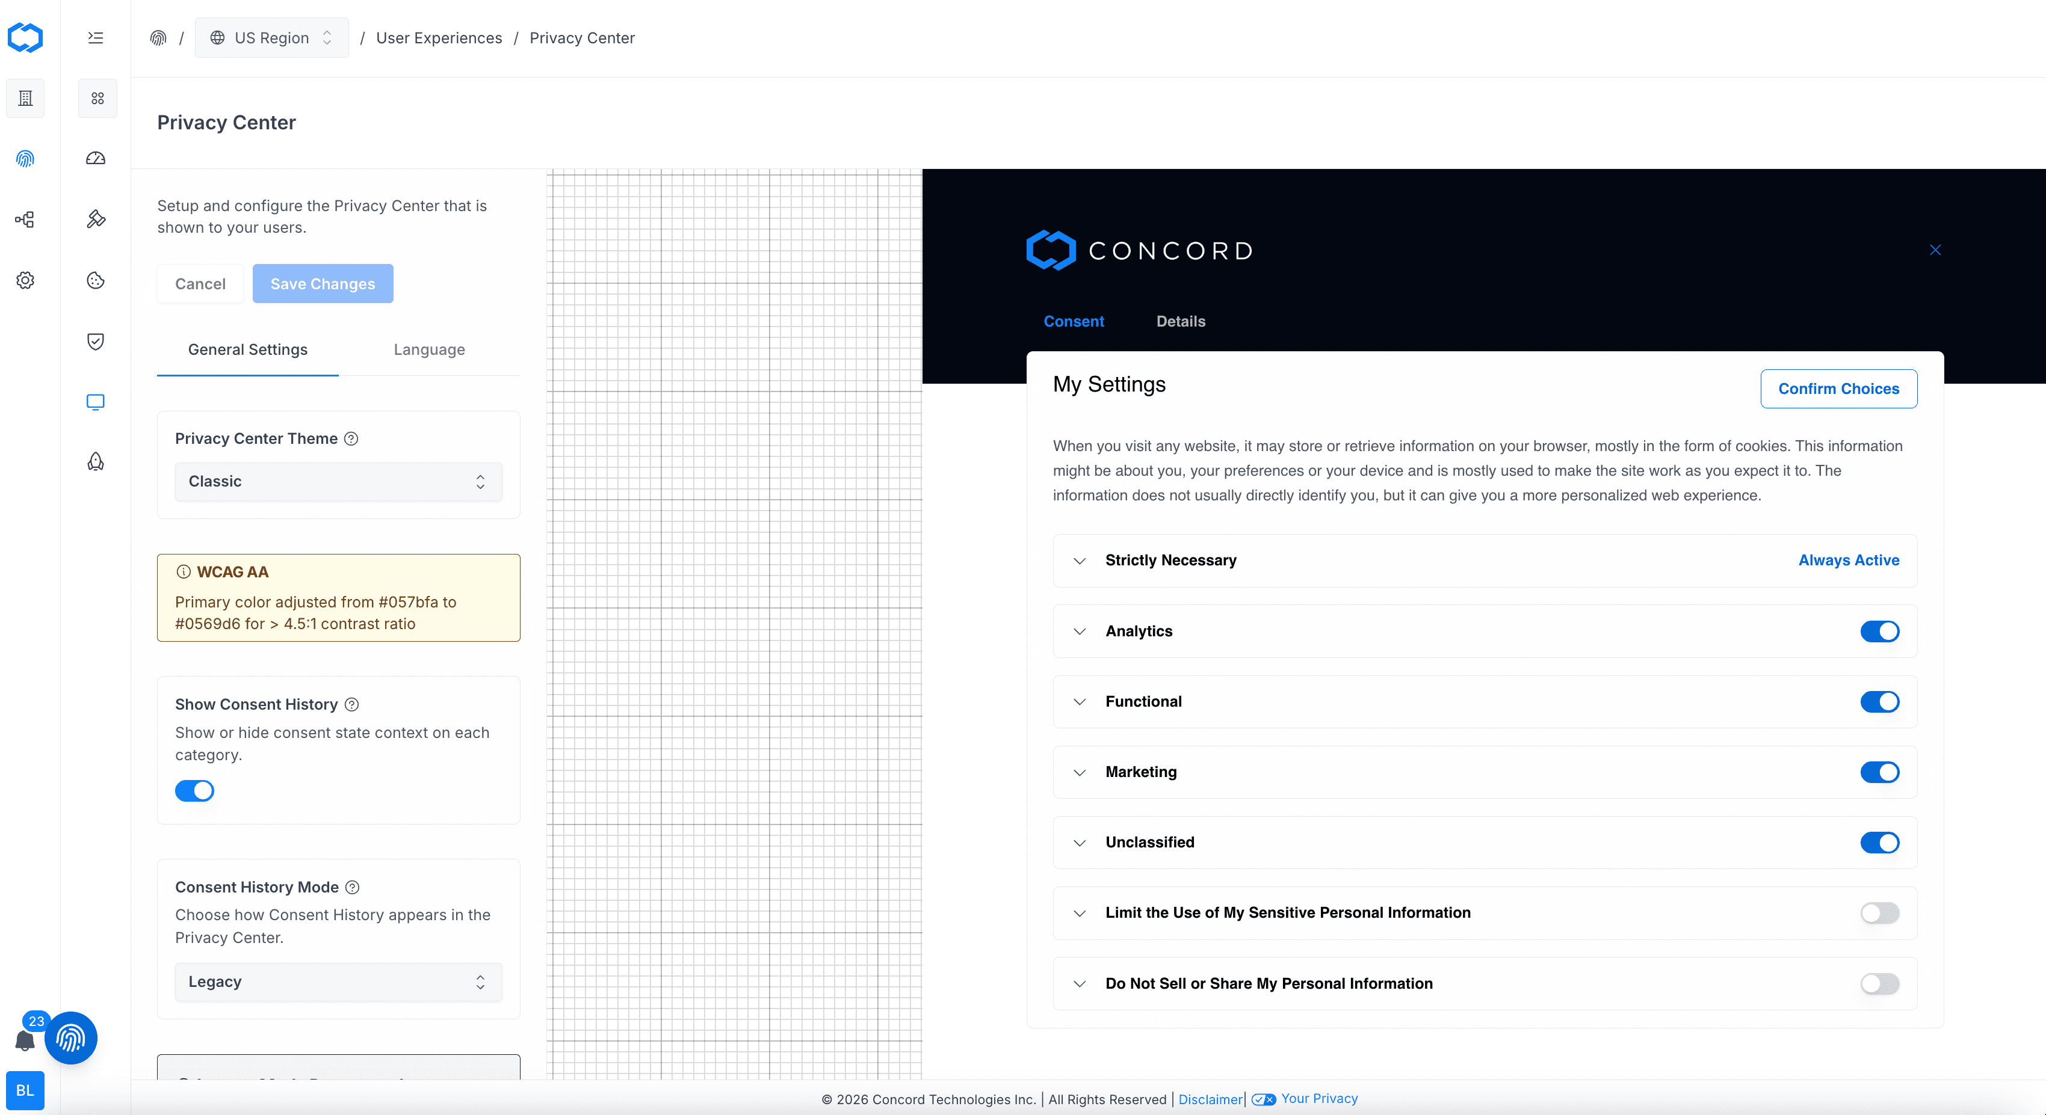Click the gavel icon in sidebar

[x=95, y=219]
